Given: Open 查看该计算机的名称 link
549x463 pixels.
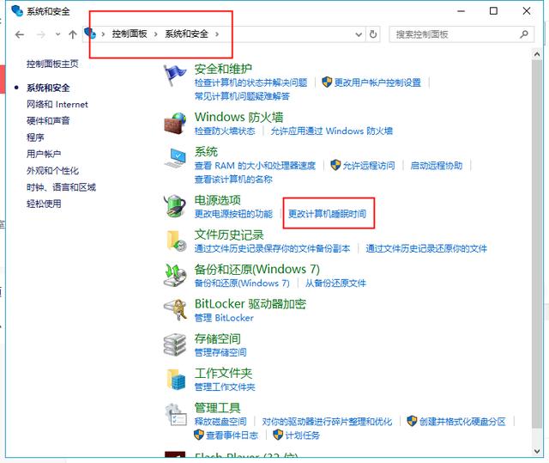Looking at the screenshot, I should click(x=233, y=180).
